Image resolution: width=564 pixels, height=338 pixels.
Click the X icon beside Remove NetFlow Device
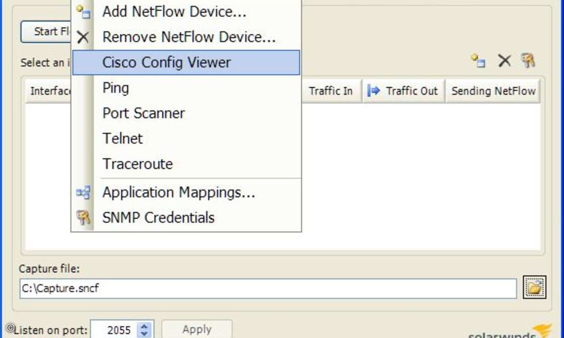83,37
